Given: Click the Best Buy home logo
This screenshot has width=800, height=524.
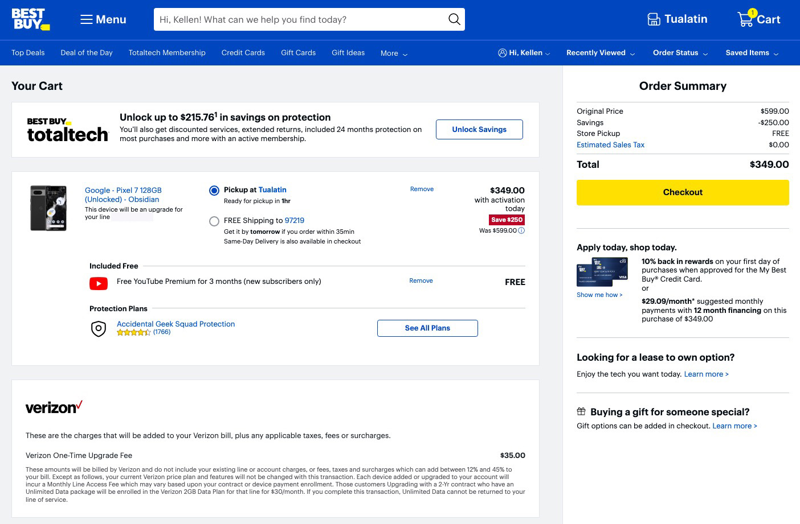Looking at the screenshot, I should click(31, 19).
